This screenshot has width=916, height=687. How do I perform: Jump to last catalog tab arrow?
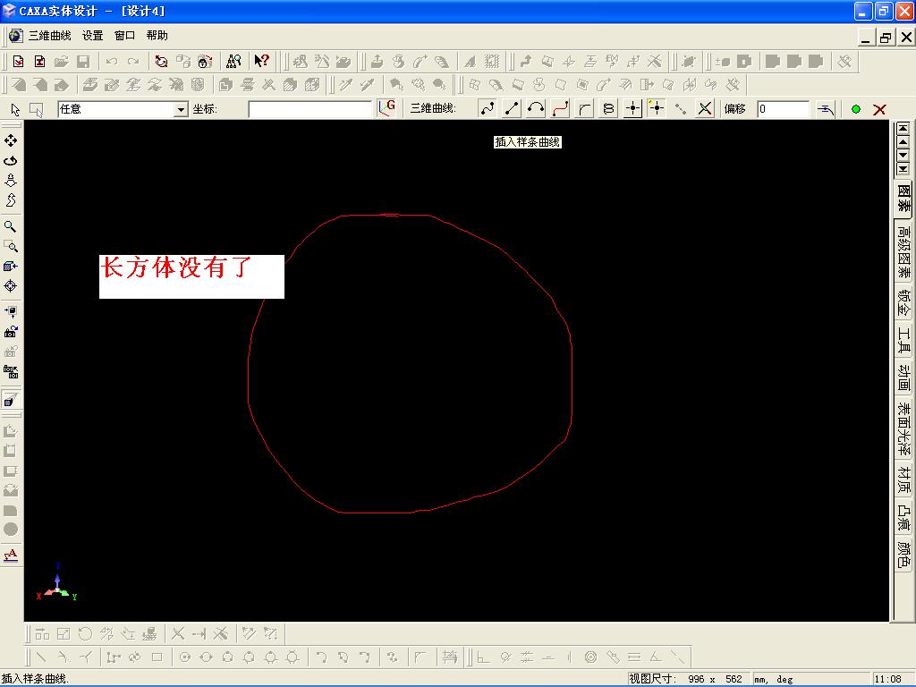pos(903,169)
